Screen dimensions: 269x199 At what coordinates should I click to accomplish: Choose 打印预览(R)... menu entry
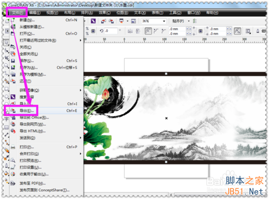pyautogui.click(x=47, y=161)
